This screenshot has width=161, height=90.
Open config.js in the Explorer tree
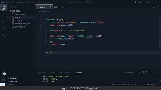click(x=21, y=20)
